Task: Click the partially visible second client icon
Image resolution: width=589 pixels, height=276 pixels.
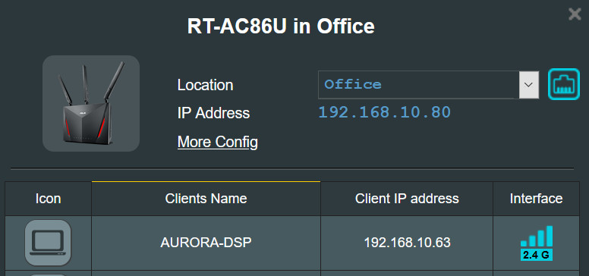Action: [x=48, y=274]
